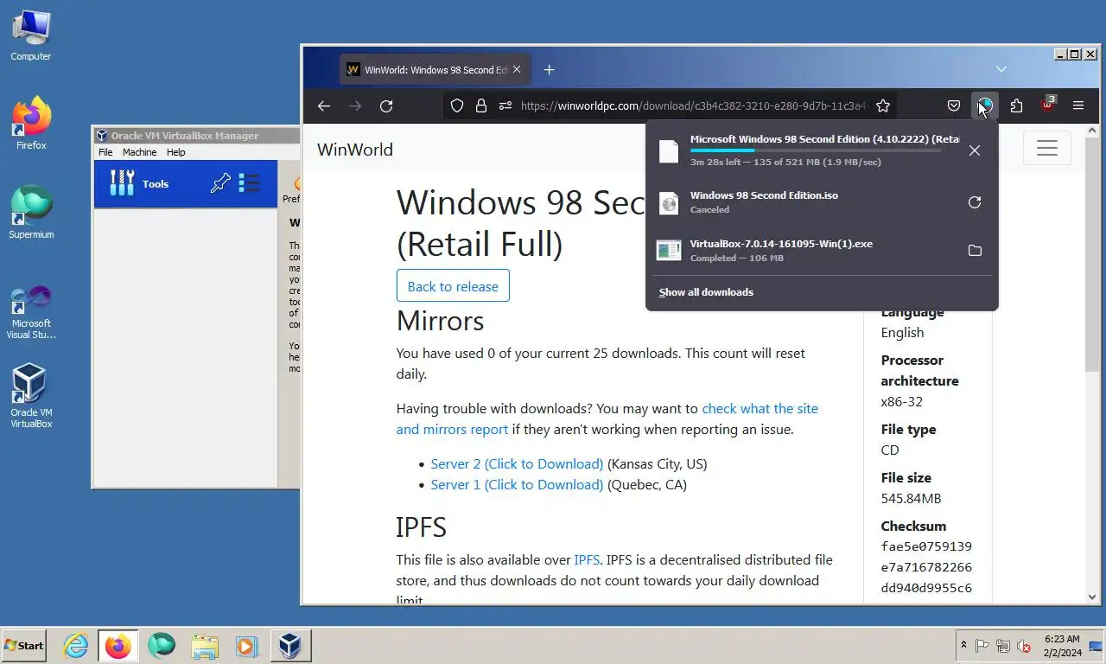This screenshot has width=1106, height=664.
Task: Go back with Firefox back arrow
Action: point(324,105)
